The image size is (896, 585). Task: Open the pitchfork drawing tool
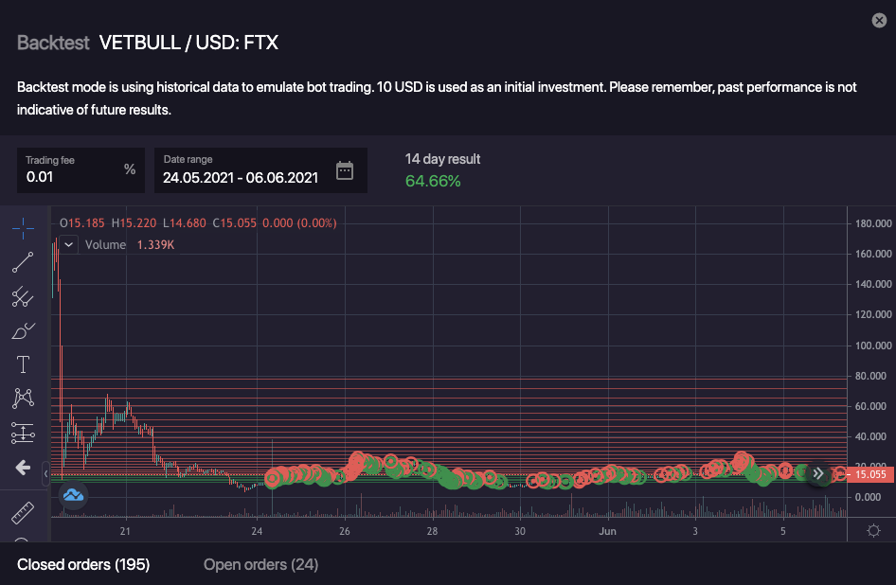(x=23, y=296)
